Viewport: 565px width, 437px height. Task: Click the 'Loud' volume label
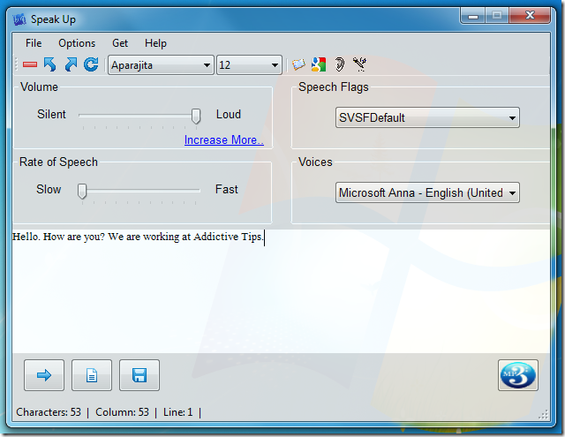pyautogui.click(x=229, y=114)
